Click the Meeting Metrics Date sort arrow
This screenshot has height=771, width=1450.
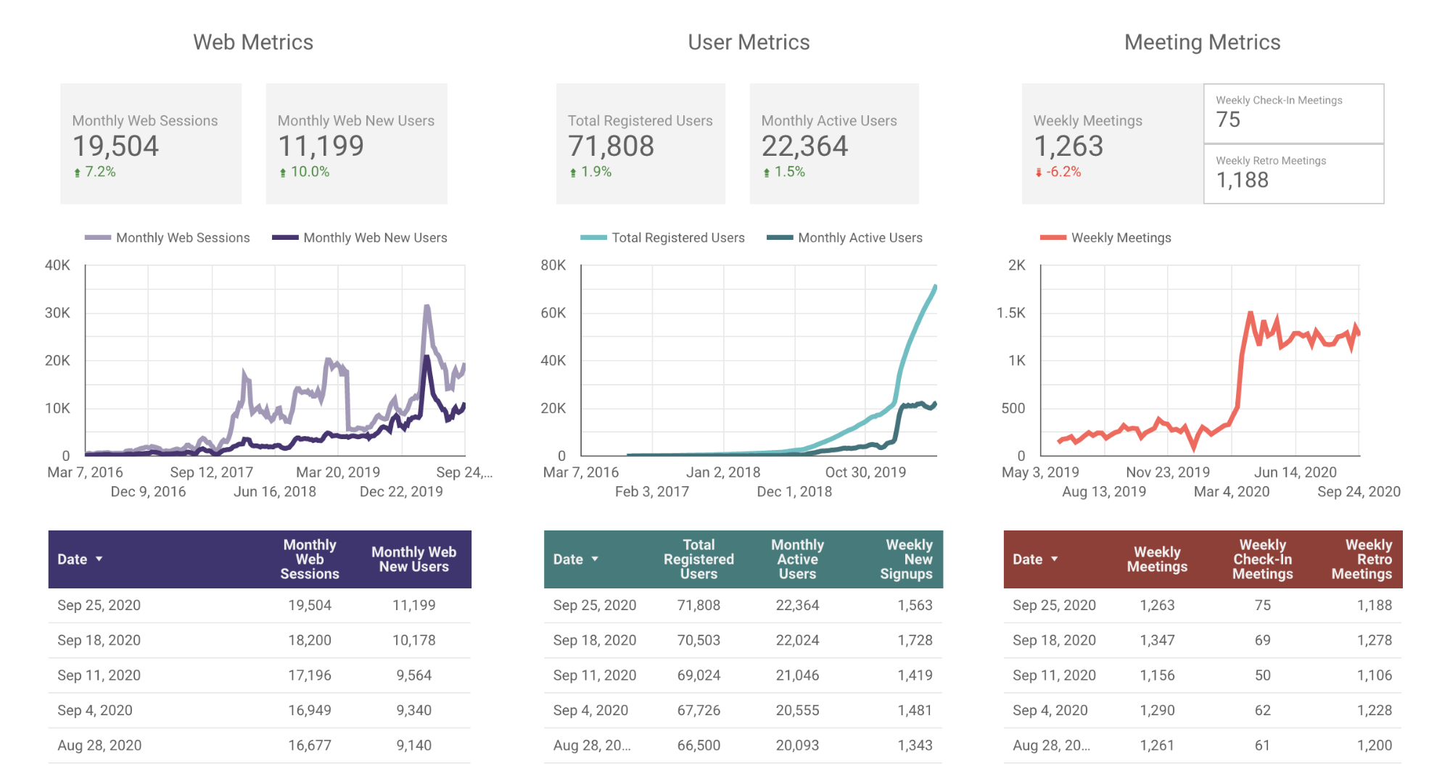coord(1054,559)
